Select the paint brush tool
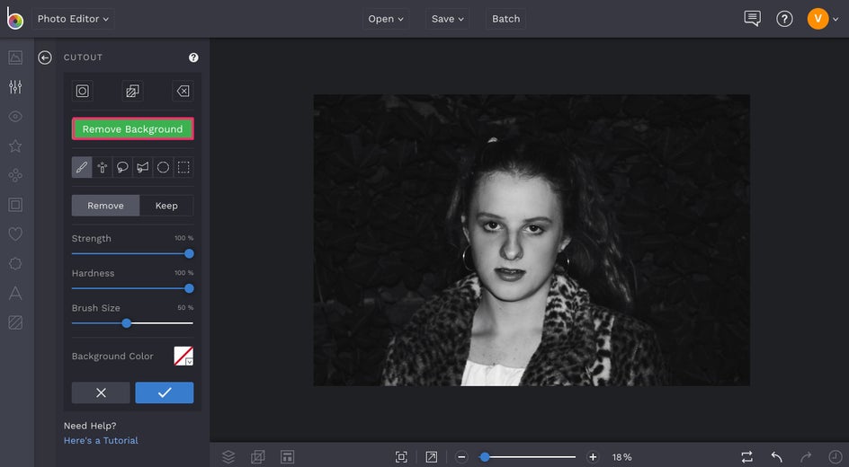 82,168
